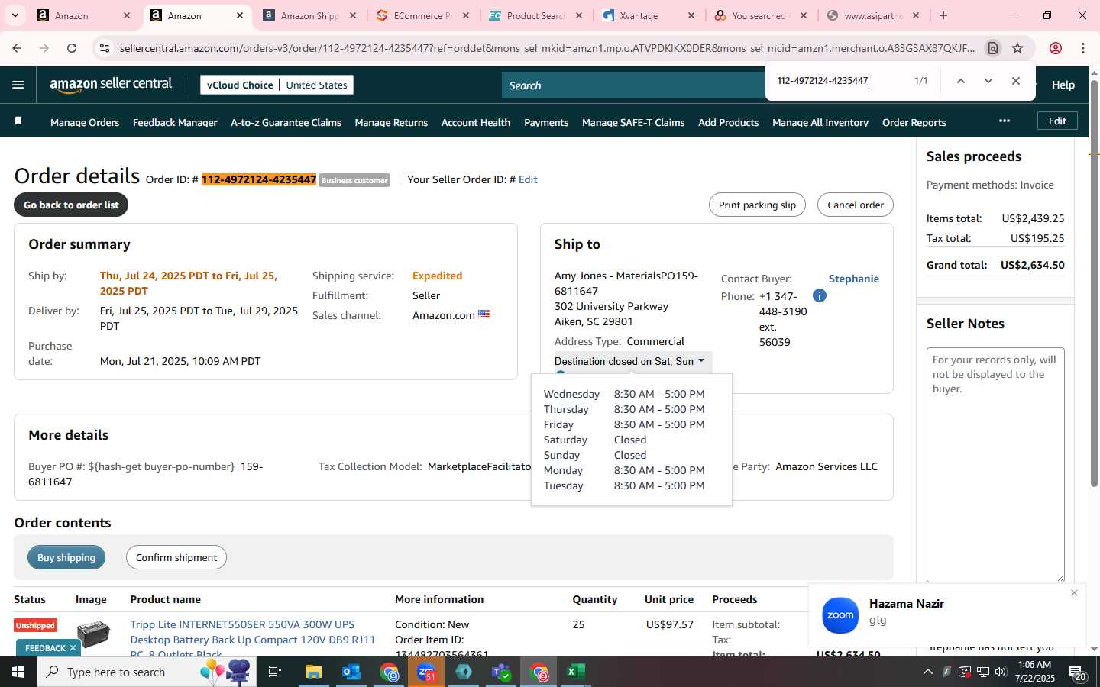Click Help in seller central header
This screenshot has width=1100, height=687.
pos(1063,85)
